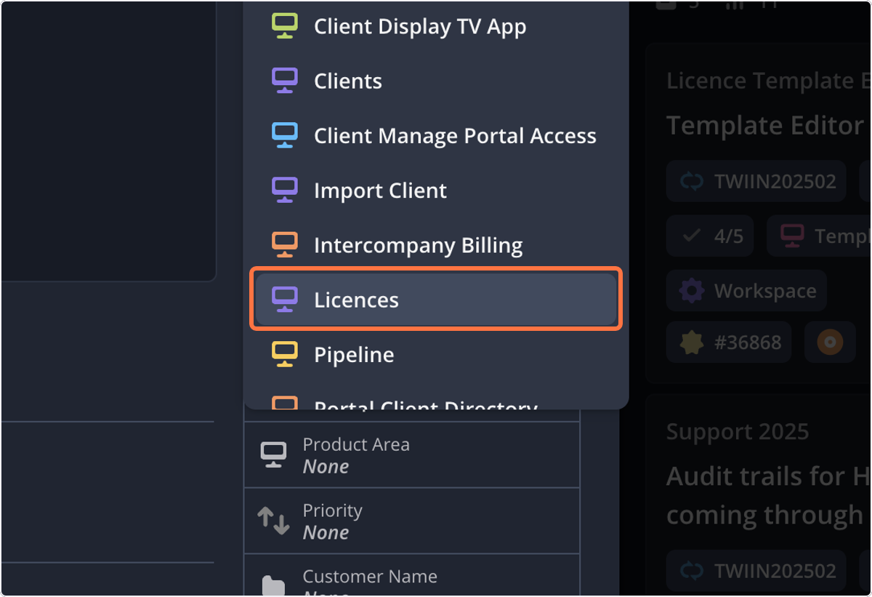Click monitor icon beside Licences
This screenshot has width=872, height=597.
click(285, 300)
